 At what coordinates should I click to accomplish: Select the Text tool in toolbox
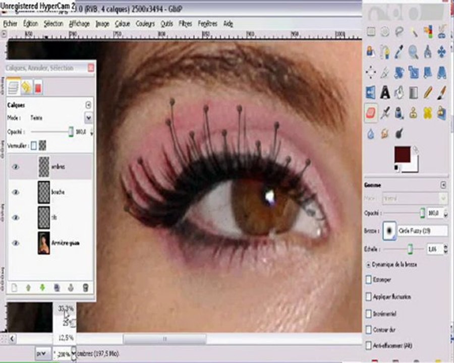pyautogui.click(x=385, y=93)
